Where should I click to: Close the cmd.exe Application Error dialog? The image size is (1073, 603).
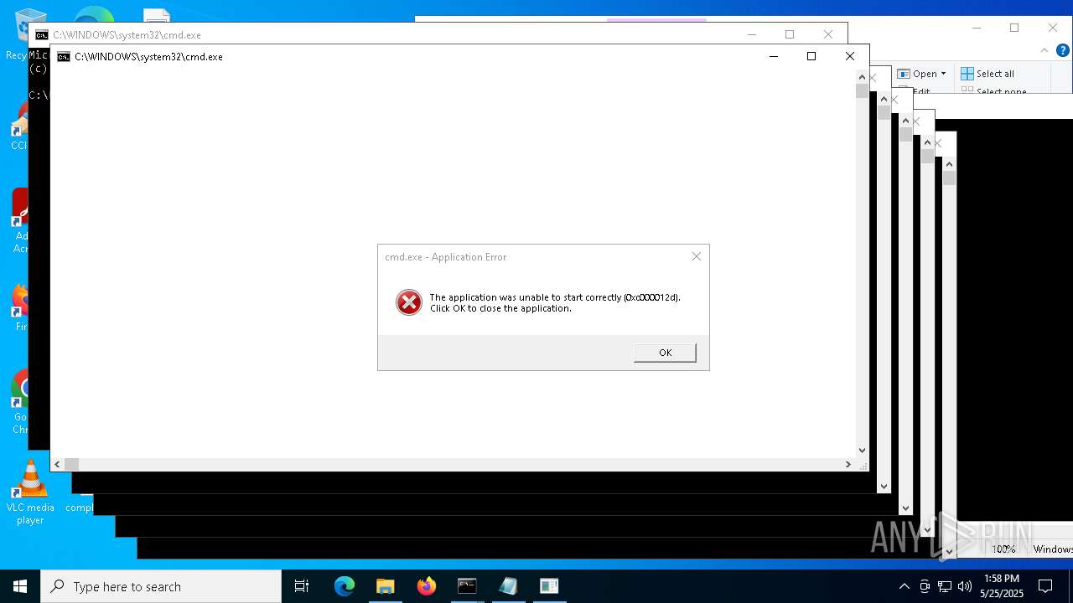click(696, 256)
